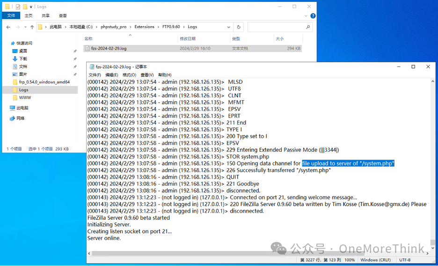Viewport: 438px width, 266px height.
Task: Click the search magnifier icon in Explorer
Action: (308, 27)
